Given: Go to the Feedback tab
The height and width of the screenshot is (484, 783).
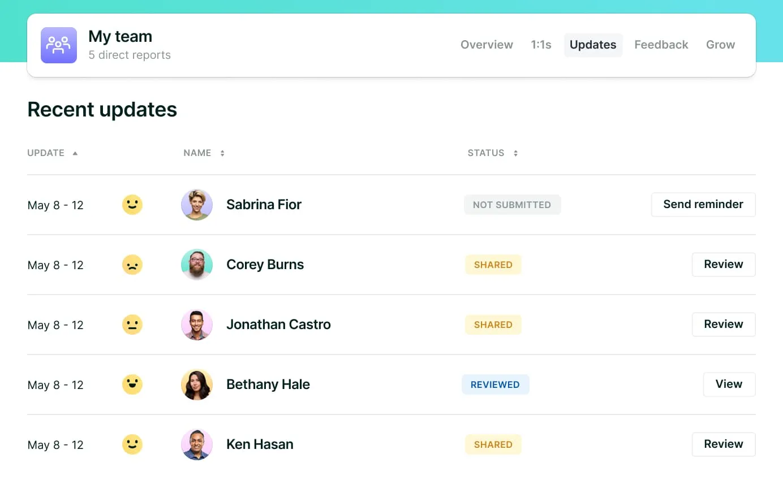Looking at the screenshot, I should point(661,45).
